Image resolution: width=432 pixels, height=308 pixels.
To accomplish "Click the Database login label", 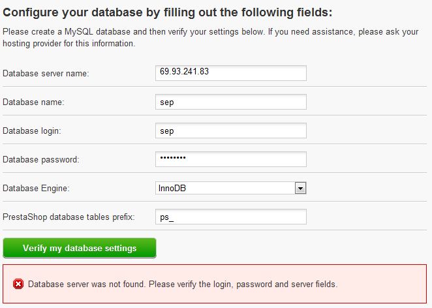I will [x=32, y=131].
